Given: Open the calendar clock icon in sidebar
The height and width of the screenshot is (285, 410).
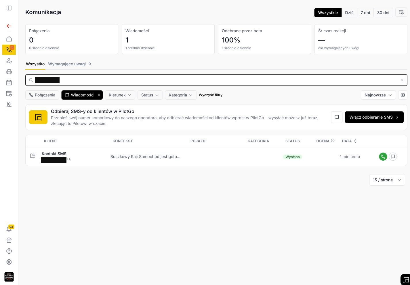Looking at the screenshot, I should [9, 94].
